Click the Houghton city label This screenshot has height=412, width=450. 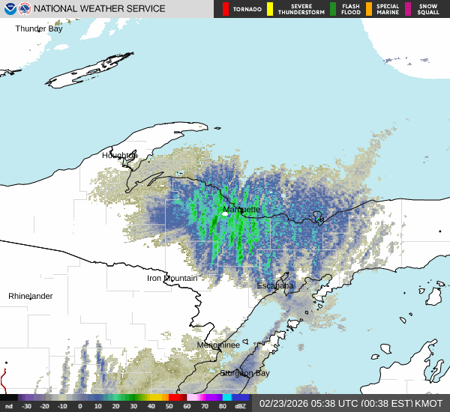click(120, 155)
